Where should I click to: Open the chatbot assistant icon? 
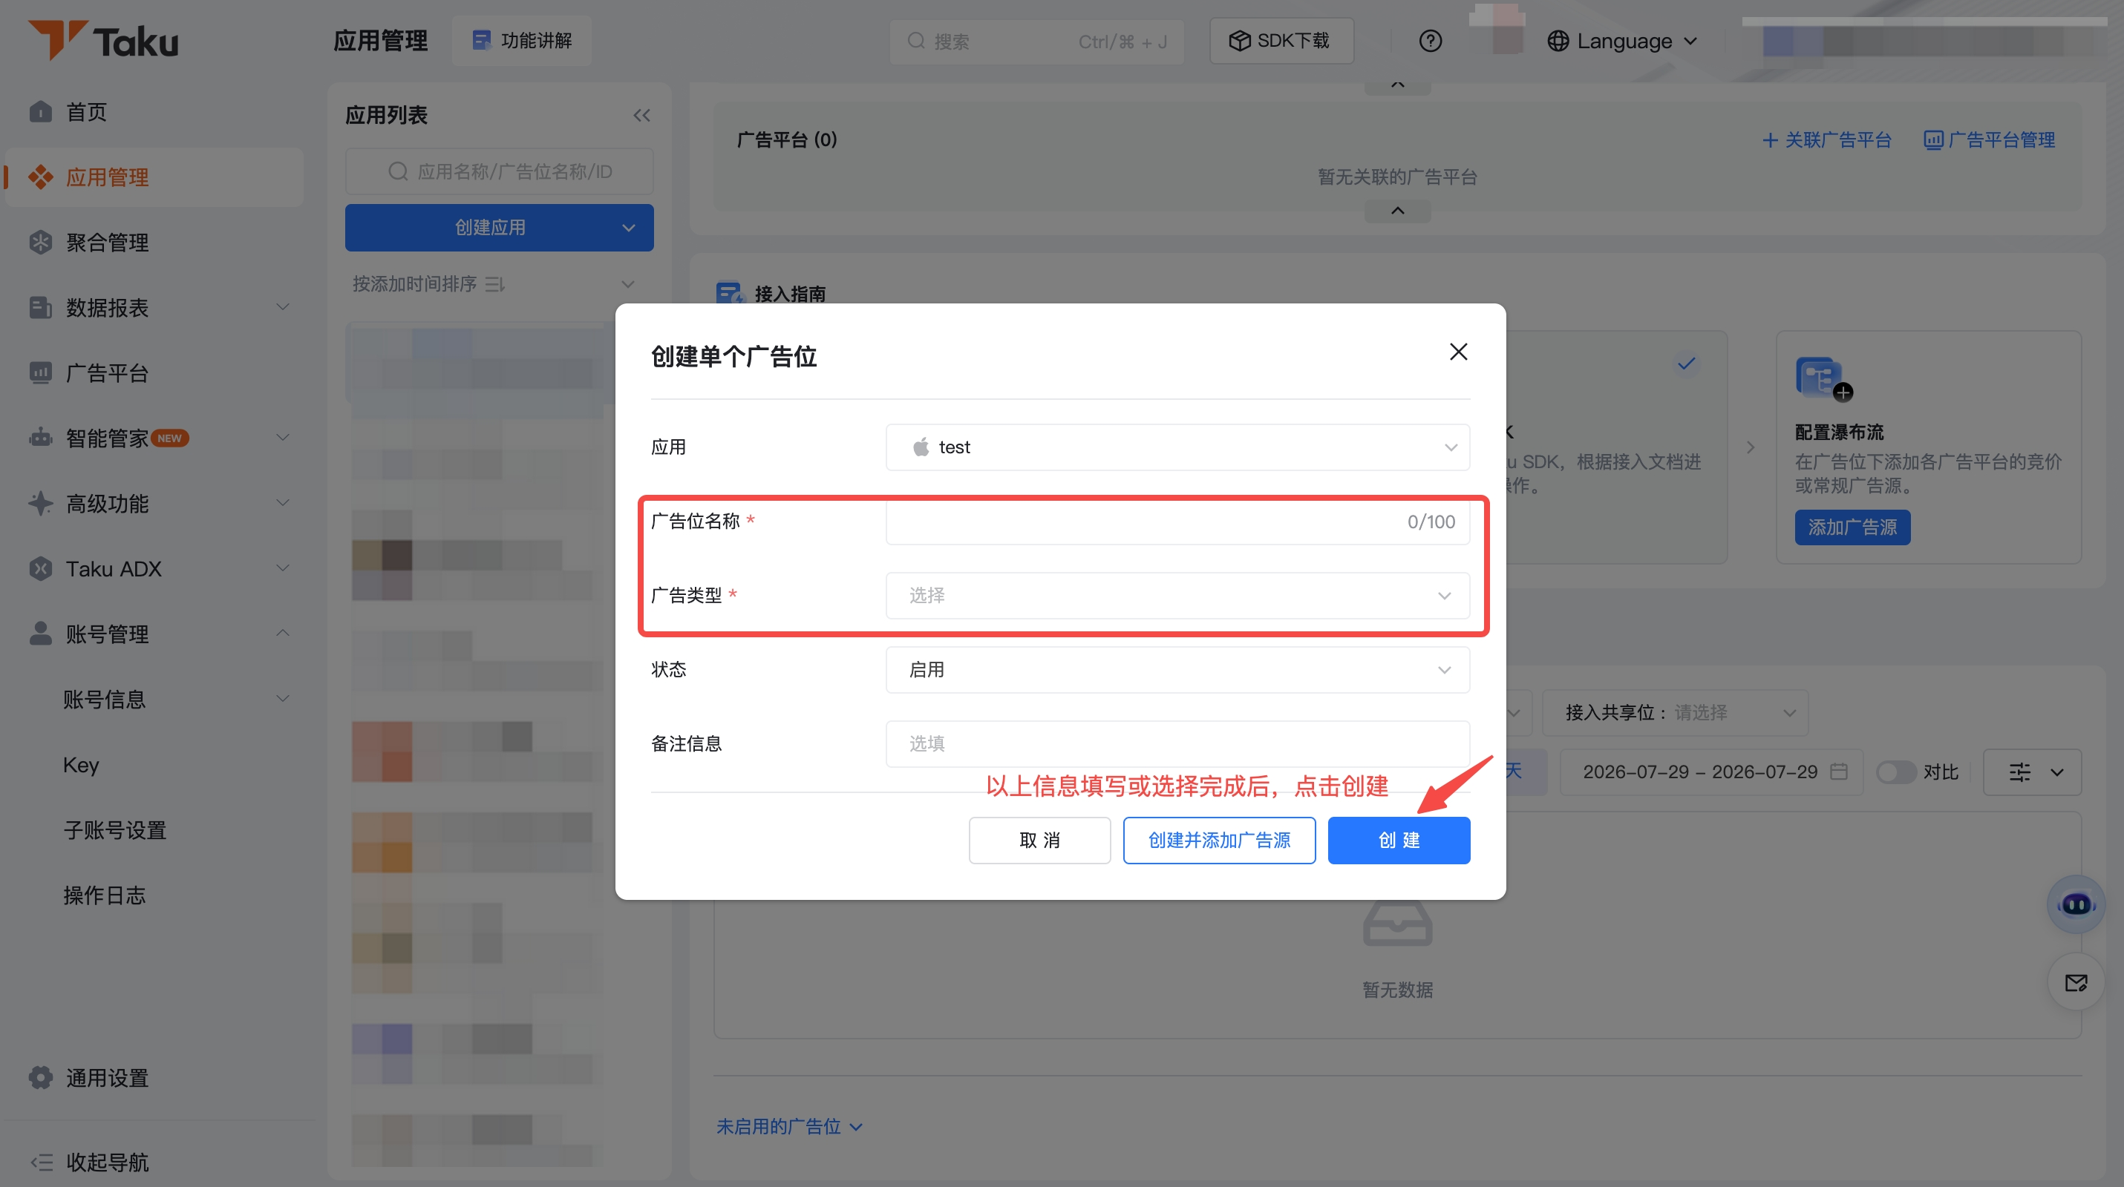click(2075, 904)
